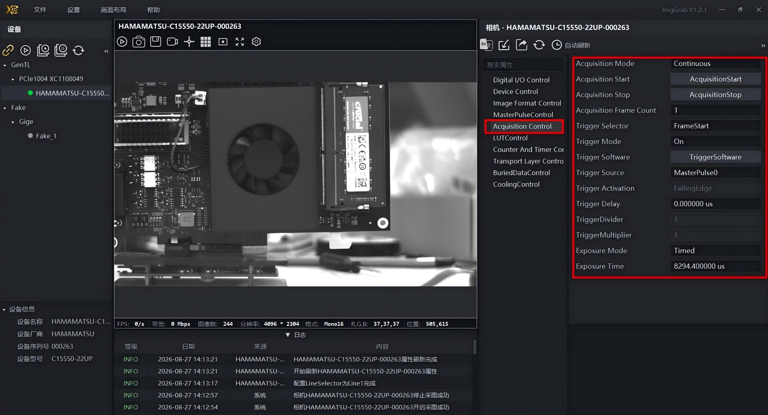Start video recording with the camcorder icon
Screen dimensions: 768x415
click(172, 42)
